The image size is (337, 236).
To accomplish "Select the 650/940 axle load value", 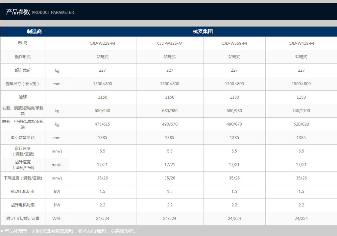I will (x=102, y=111).
